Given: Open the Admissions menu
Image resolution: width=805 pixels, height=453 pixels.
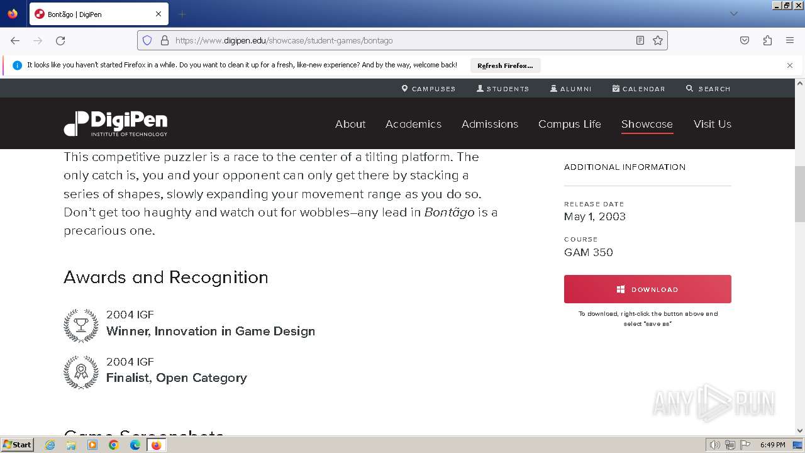Looking at the screenshot, I should coord(490,124).
